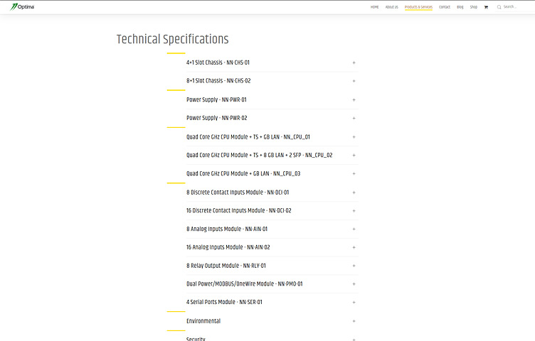Expand NN_CPU_02 section plus icon
535x341 pixels.
(x=354, y=156)
